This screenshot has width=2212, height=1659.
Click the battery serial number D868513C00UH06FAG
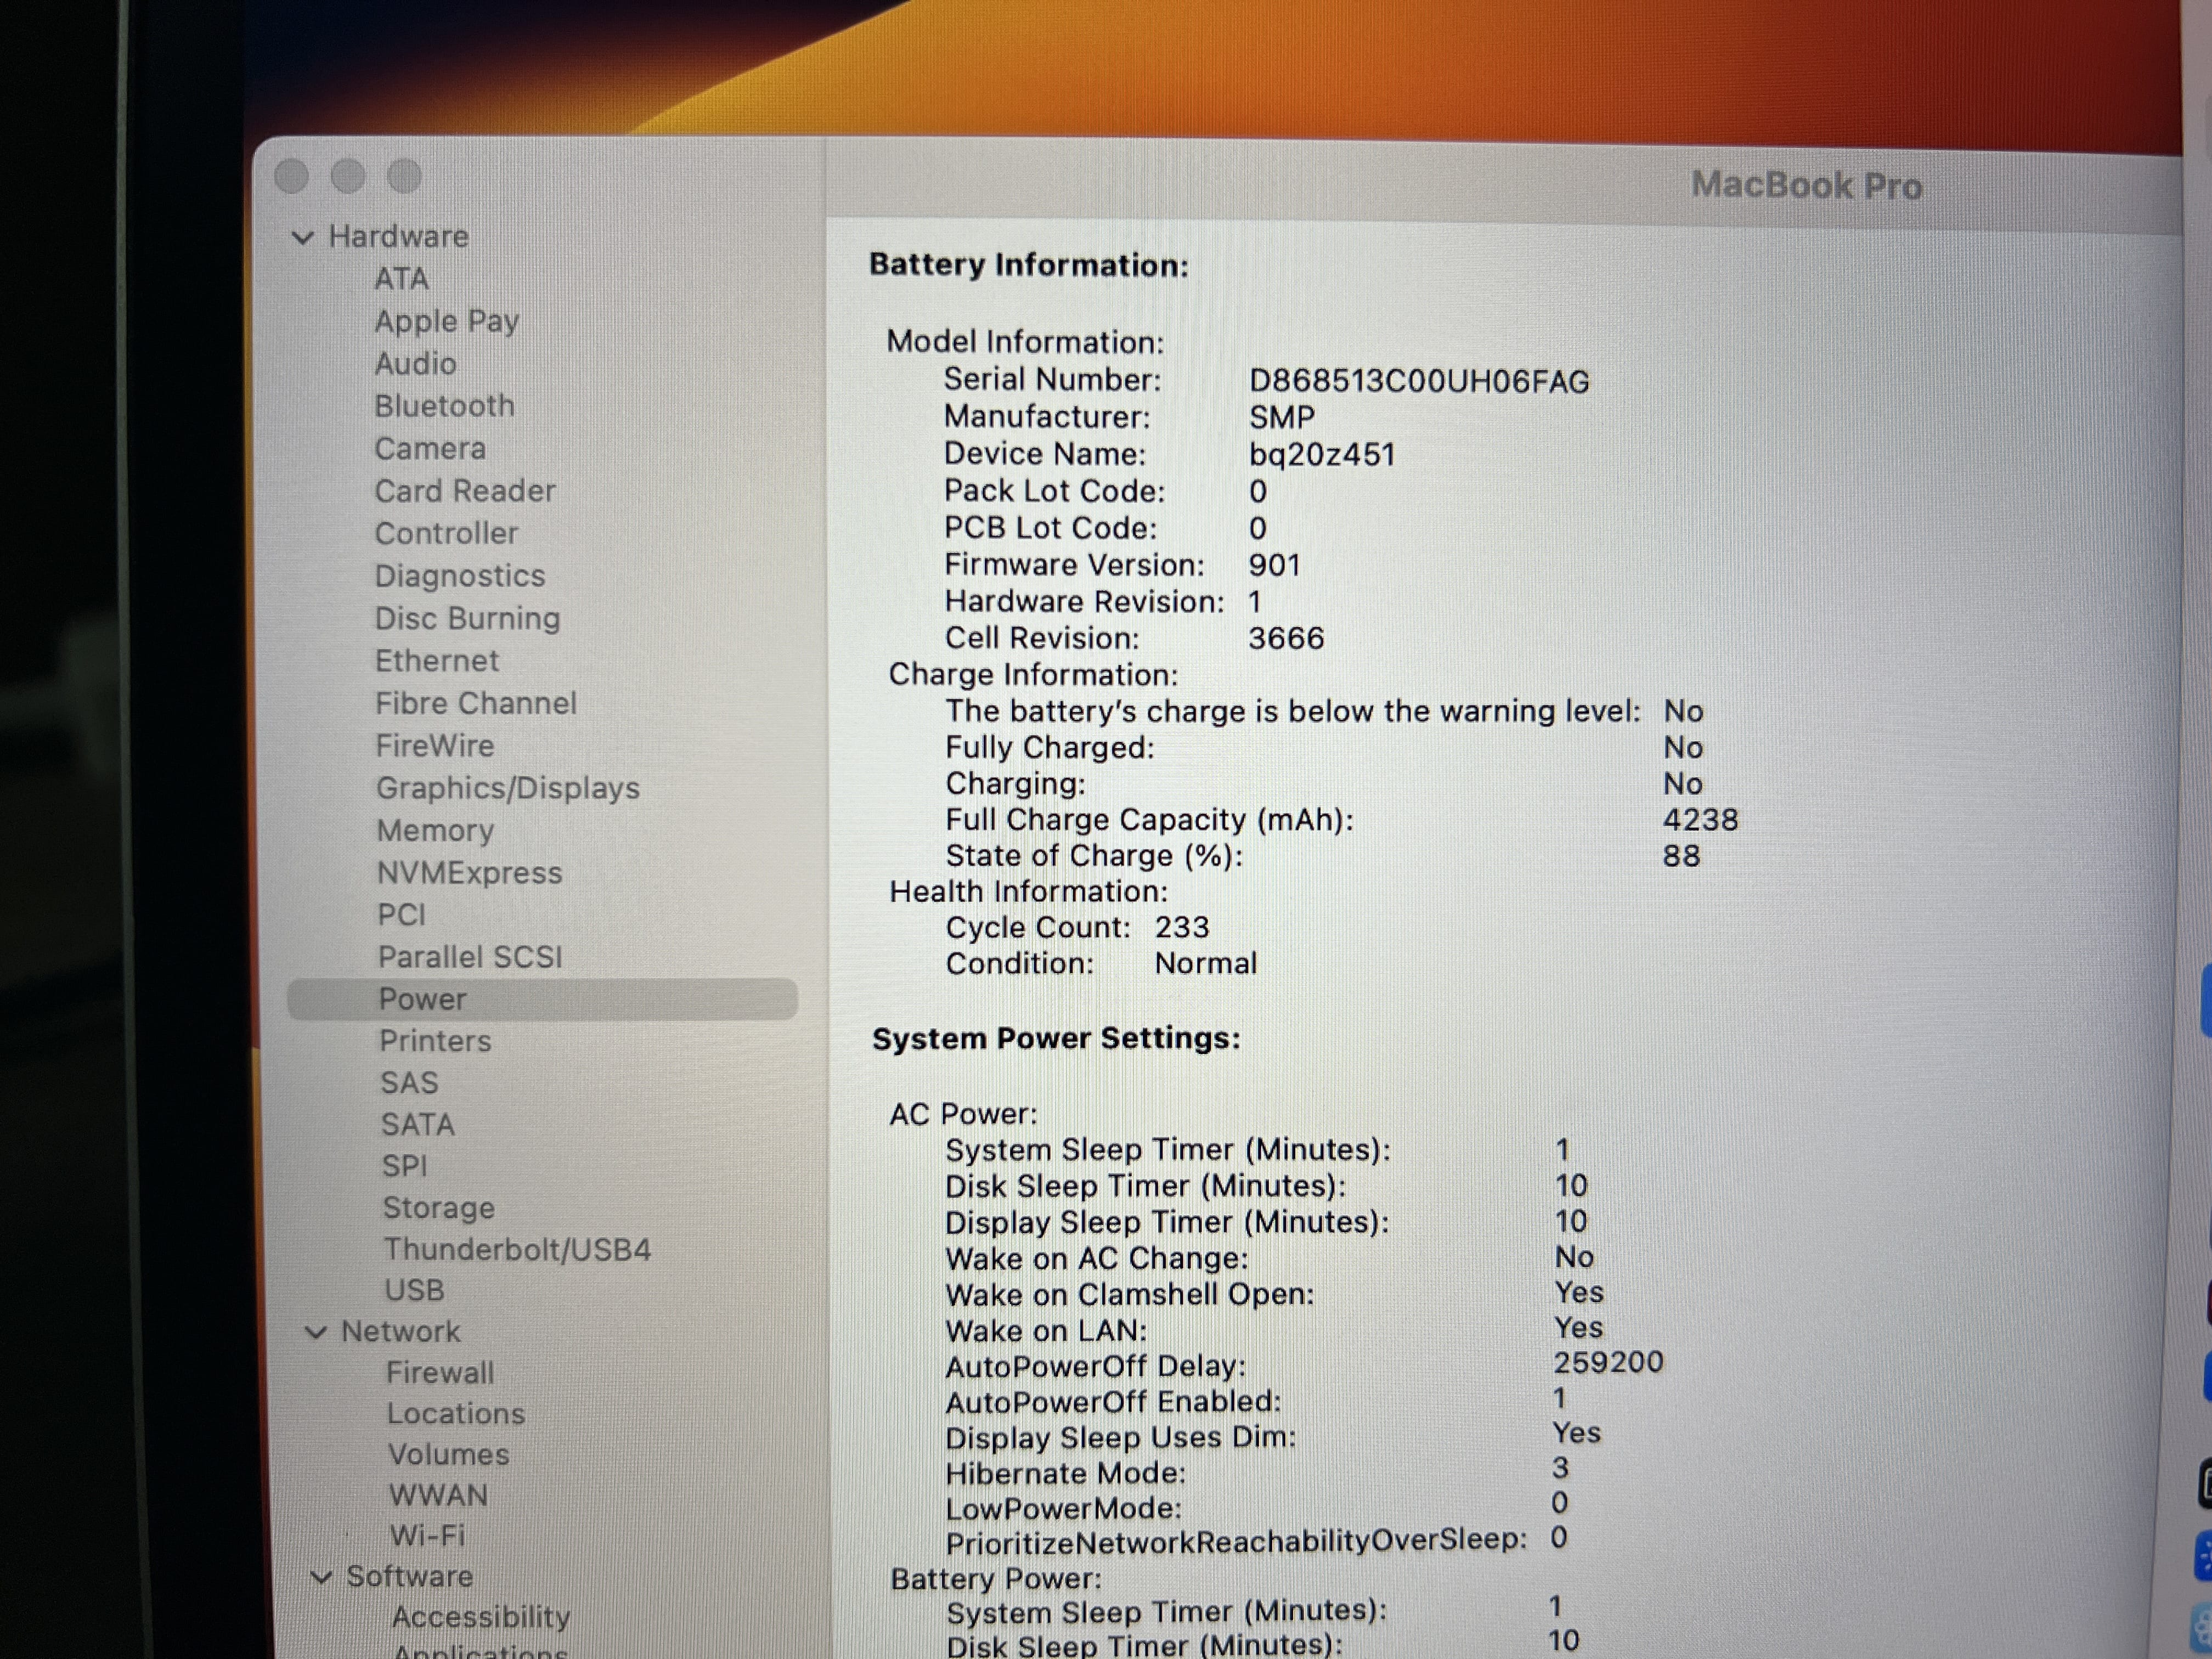pyautogui.click(x=1419, y=381)
